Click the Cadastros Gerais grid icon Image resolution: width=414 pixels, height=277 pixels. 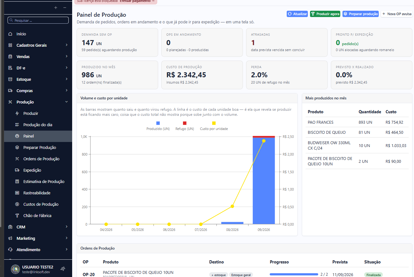tap(10, 45)
